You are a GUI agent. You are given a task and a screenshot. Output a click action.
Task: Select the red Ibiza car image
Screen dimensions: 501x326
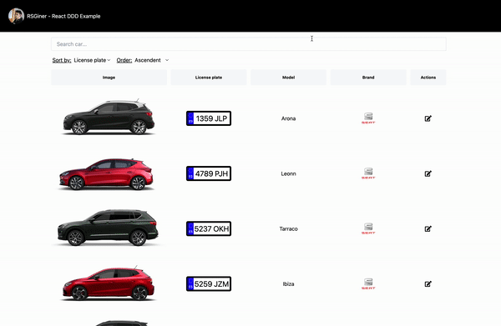click(x=109, y=283)
